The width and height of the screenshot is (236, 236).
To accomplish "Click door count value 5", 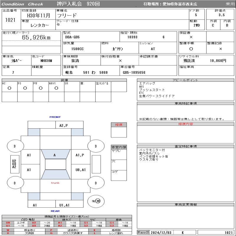I will (196, 15).
